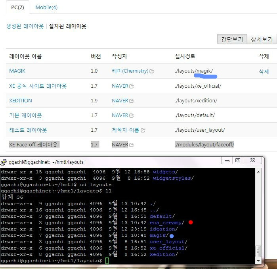
Task: Click the widgets/ directory in terminal
Action: coord(165,172)
